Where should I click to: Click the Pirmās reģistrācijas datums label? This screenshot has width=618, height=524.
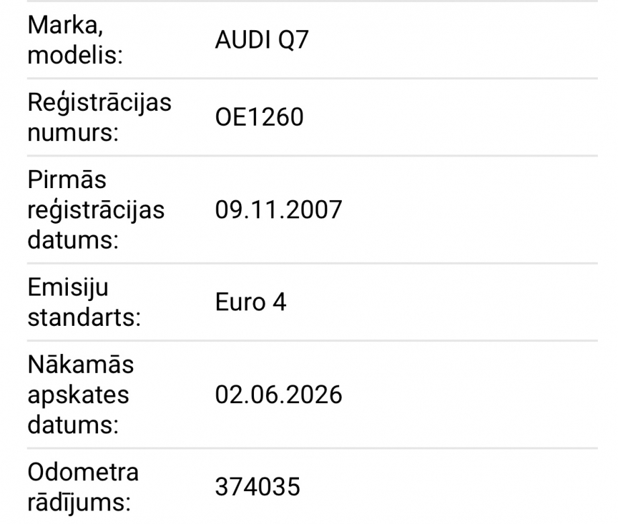96,210
